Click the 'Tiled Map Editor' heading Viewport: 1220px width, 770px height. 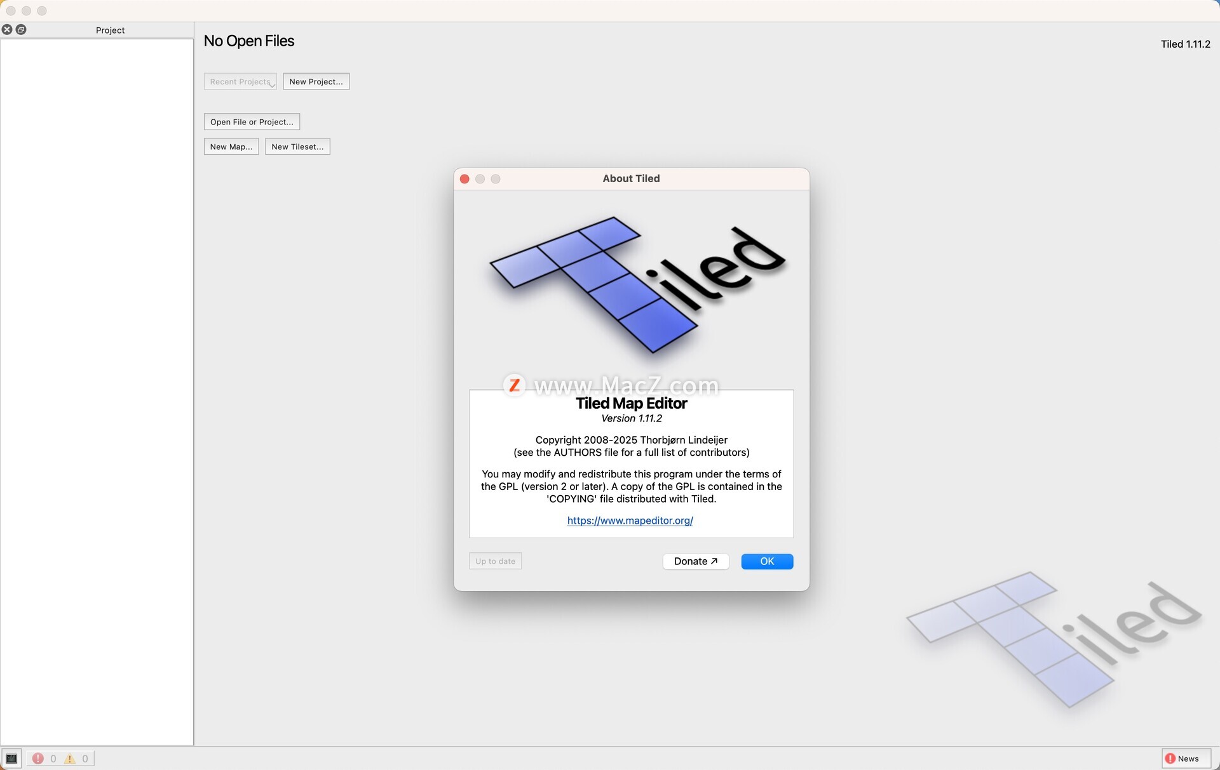(x=632, y=403)
